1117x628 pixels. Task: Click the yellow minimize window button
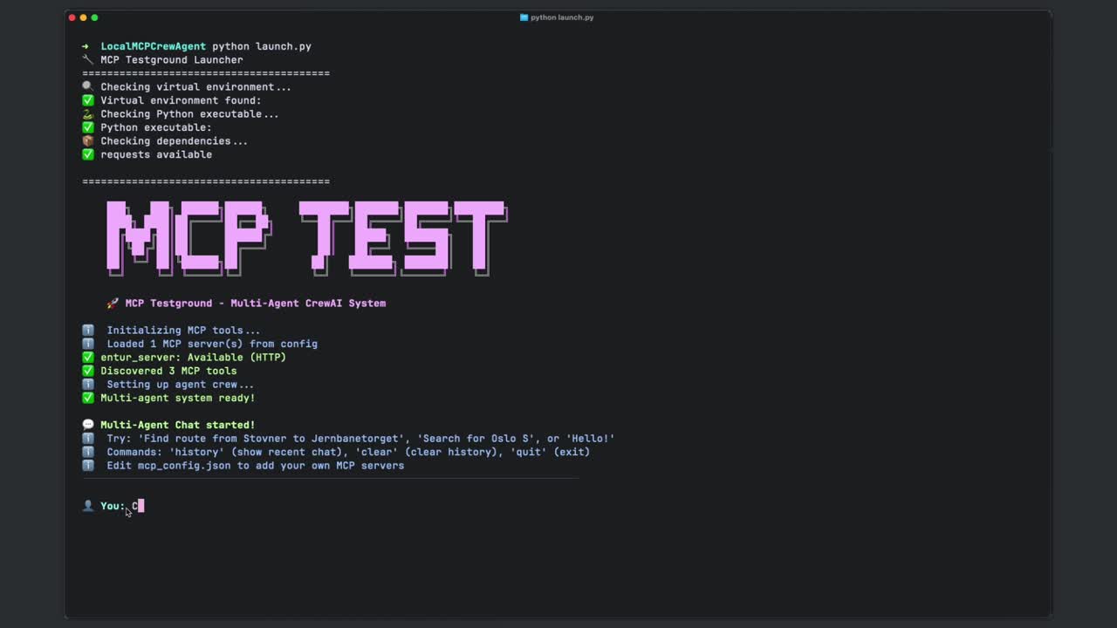pyautogui.click(x=83, y=17)
